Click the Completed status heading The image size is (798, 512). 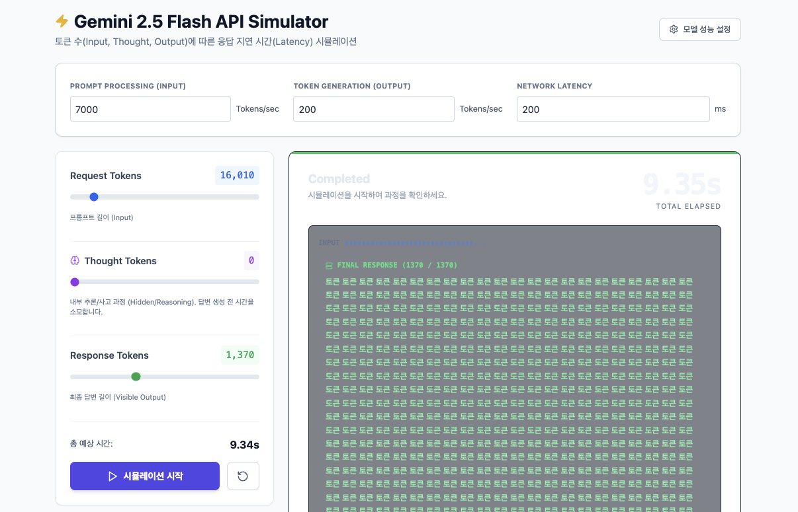[x=339, y=179]
